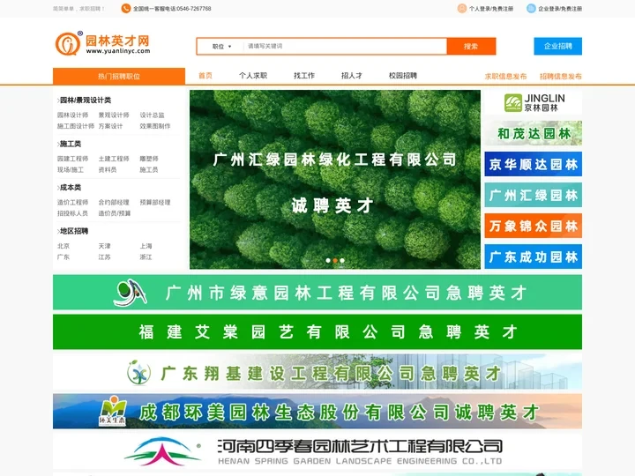Expand the 成本类 category
Viewport: 635px width, 476px height.
[70, 188]
